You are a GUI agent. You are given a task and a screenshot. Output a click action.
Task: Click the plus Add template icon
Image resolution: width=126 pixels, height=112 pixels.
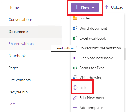coord(75,108)
